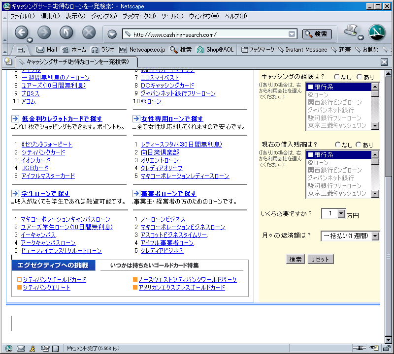Open Instant Messenger from the status bar

tap(33, 348)
